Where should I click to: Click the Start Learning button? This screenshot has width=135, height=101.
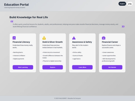click(23, 67)
